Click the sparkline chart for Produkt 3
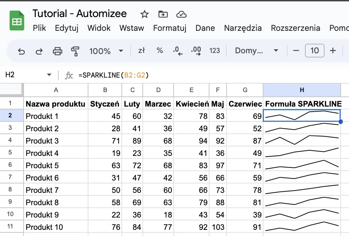This screenshot has width=349, height=236. click(302, 140)
